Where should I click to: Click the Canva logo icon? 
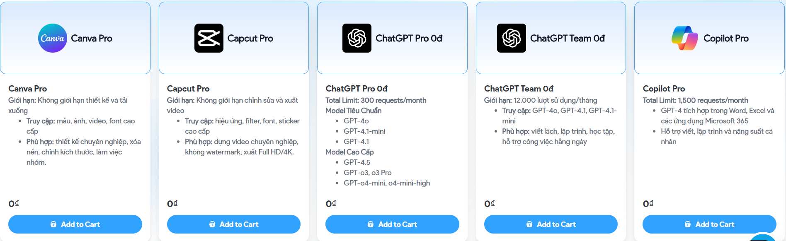53,38
